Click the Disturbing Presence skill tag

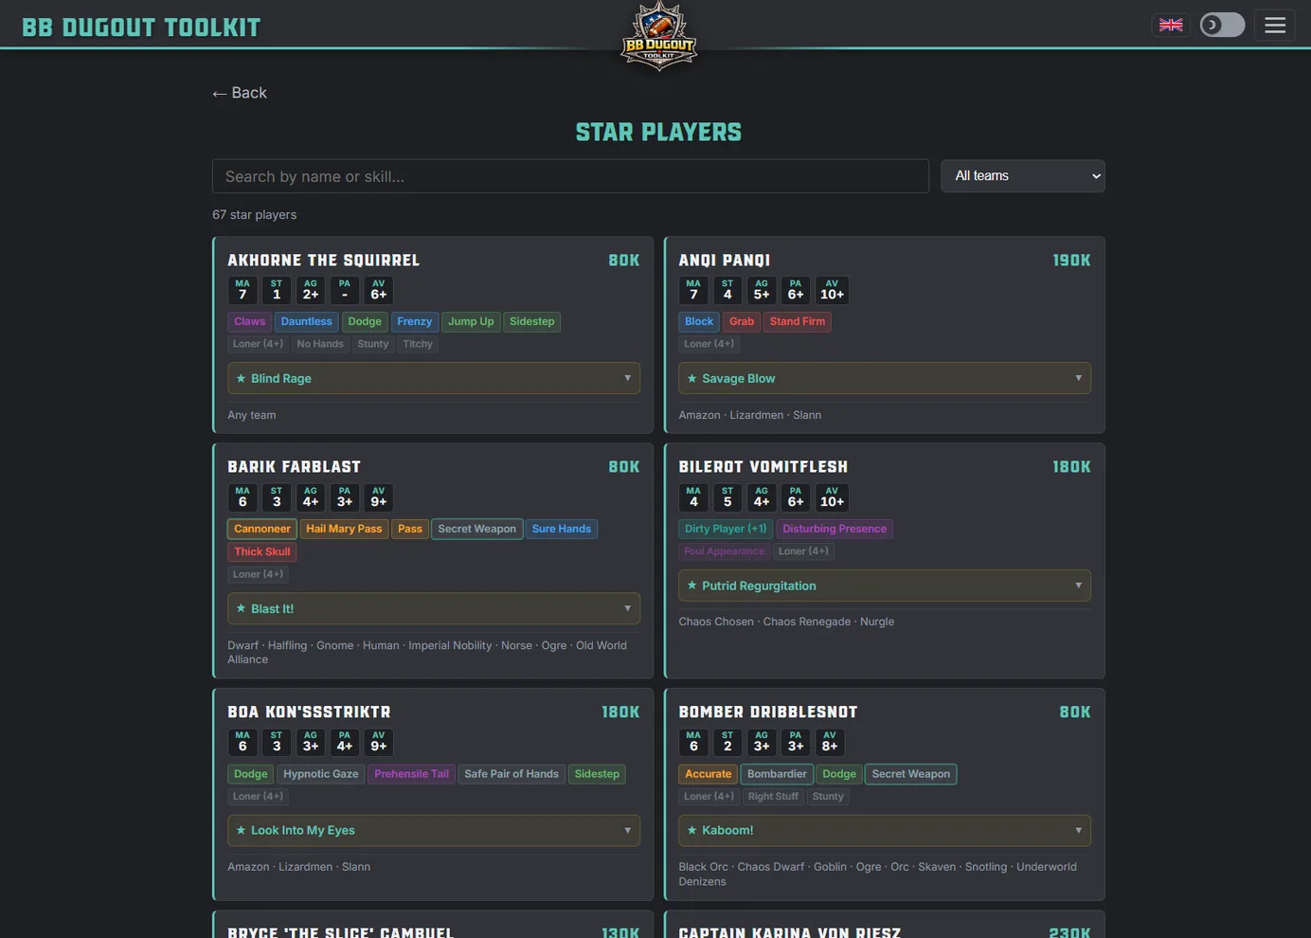pyautogui.click(x=835, y=529)
